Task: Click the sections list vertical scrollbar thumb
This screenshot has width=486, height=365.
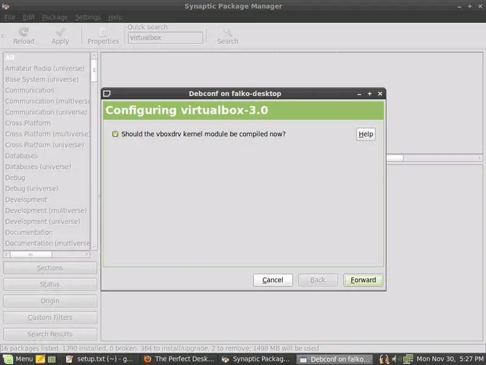Action: 94,71
